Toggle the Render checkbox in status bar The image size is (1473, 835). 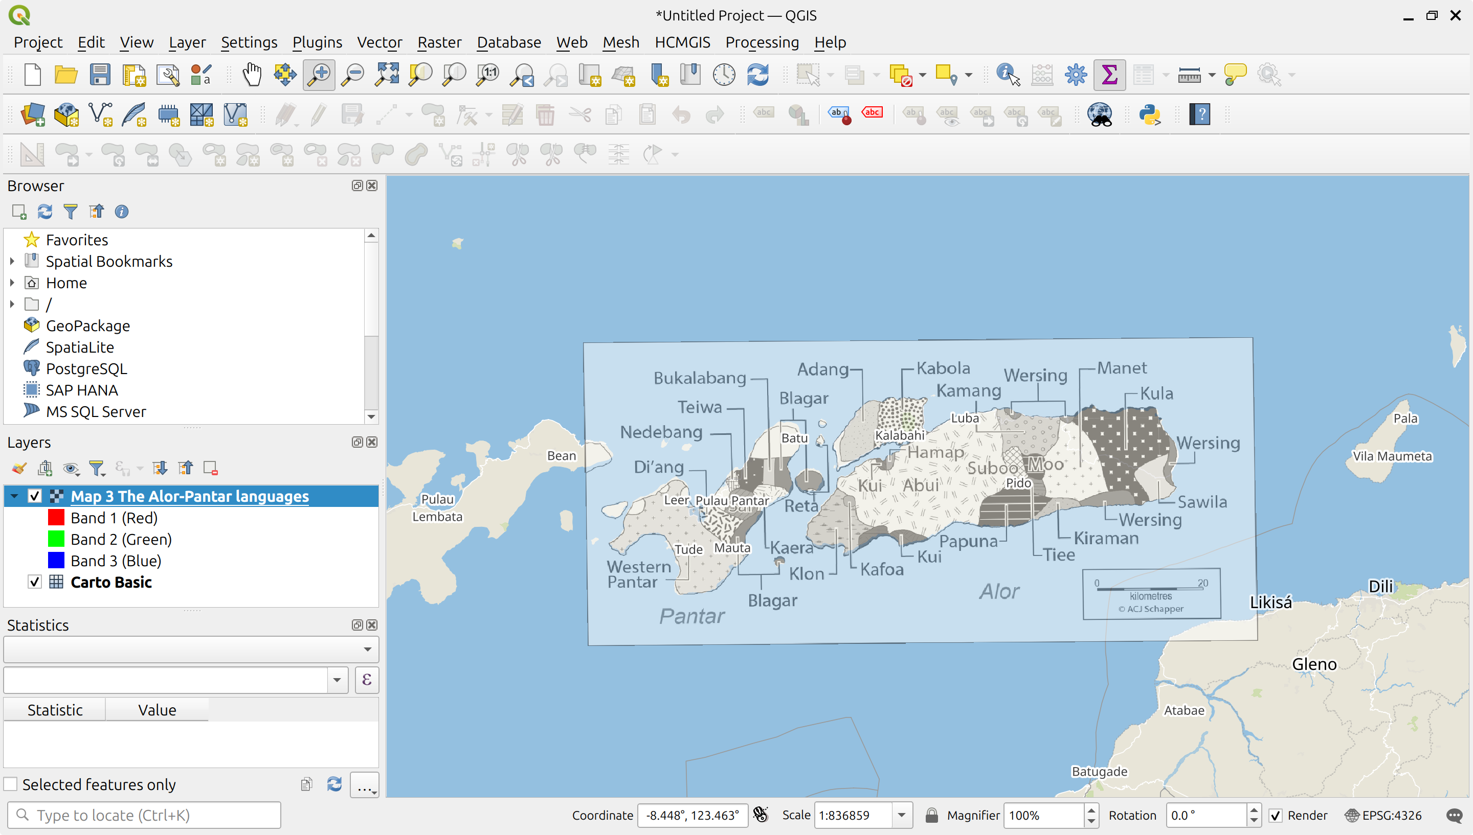1276,815
